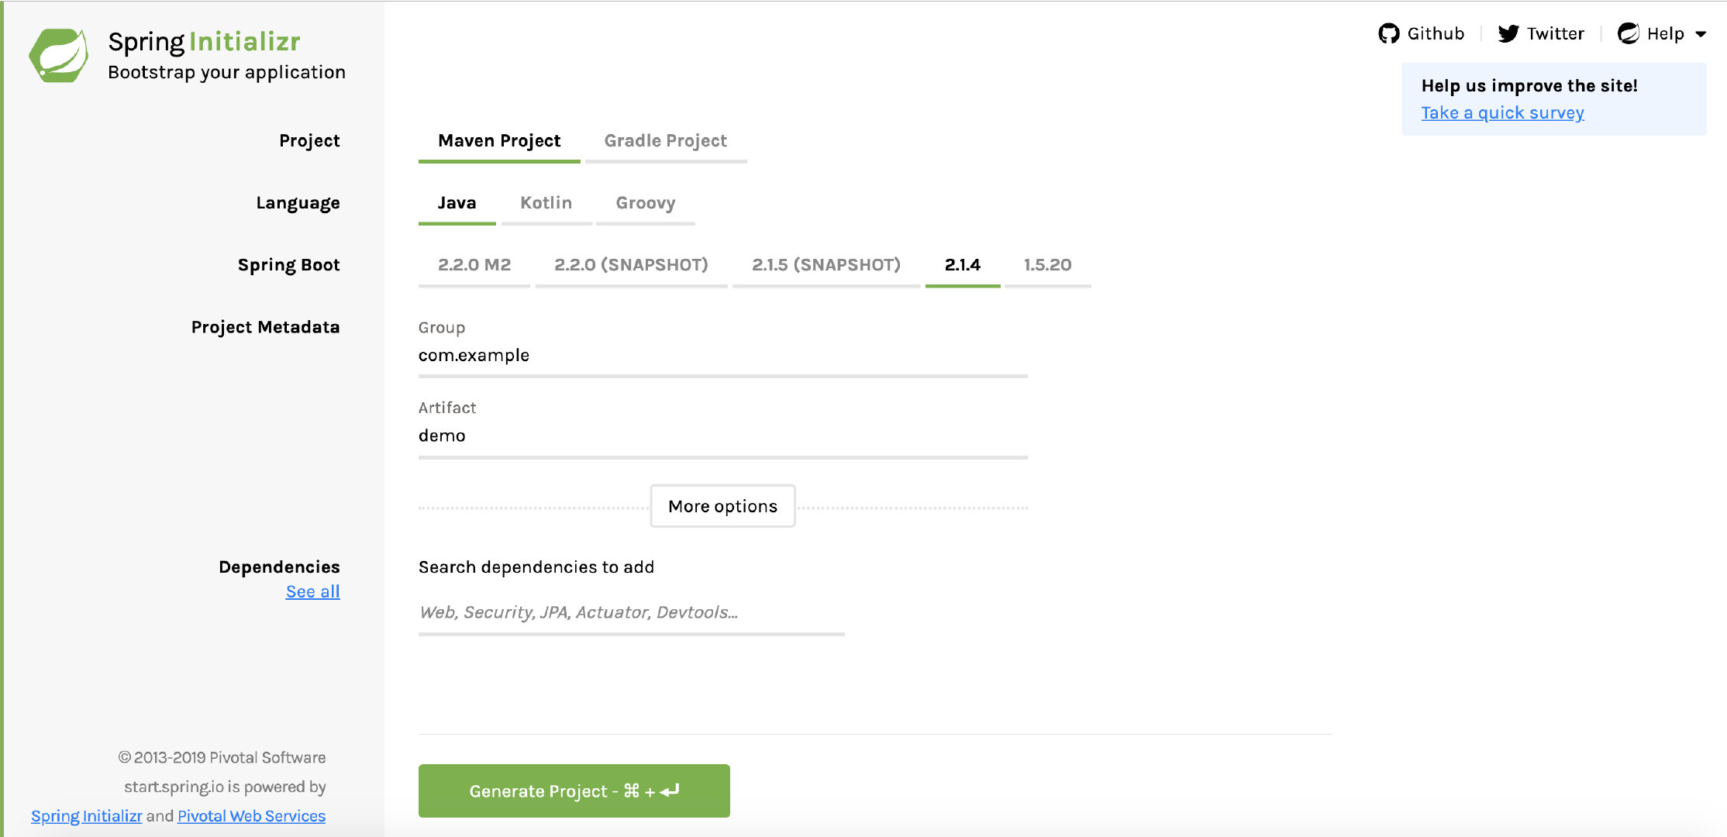Click the Spring leaf logo icon
The width and height of the screenshot is (1727, 837).
(x=59, y=56)
